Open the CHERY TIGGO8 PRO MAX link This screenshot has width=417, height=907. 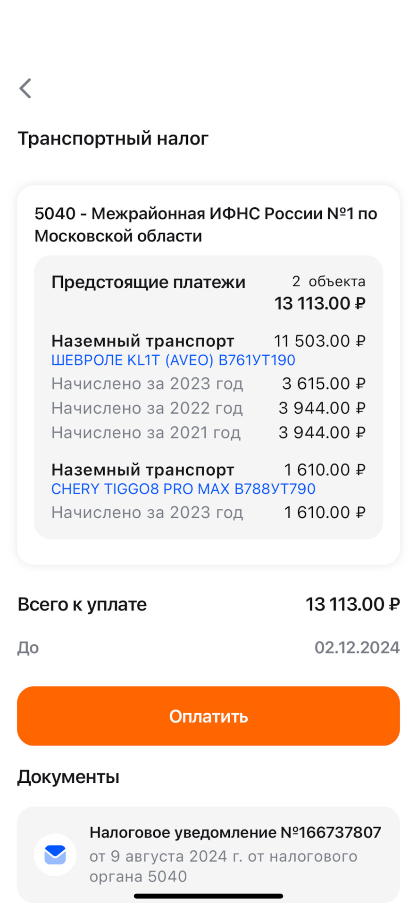183,488
